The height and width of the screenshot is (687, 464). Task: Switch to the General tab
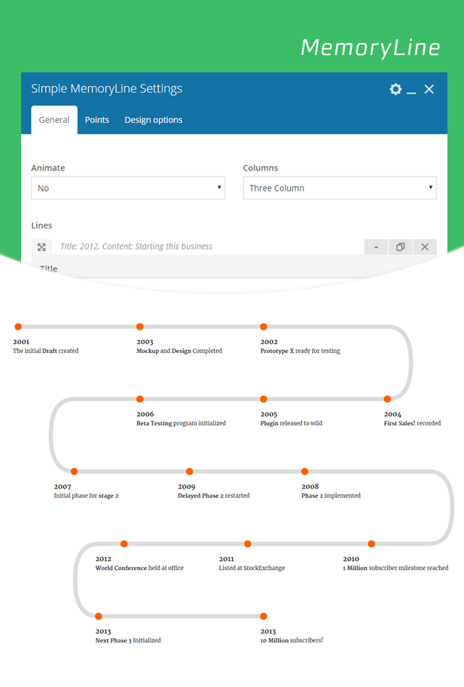54,120
